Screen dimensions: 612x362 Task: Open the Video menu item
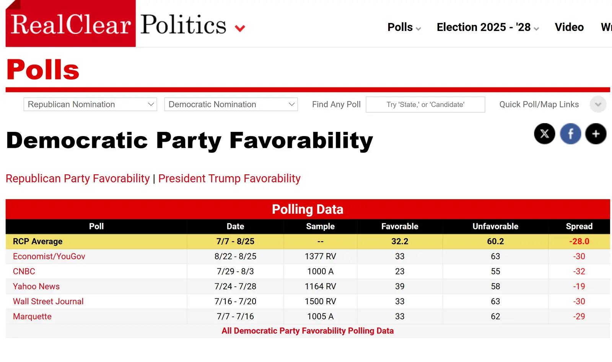(x=569, y=27)
